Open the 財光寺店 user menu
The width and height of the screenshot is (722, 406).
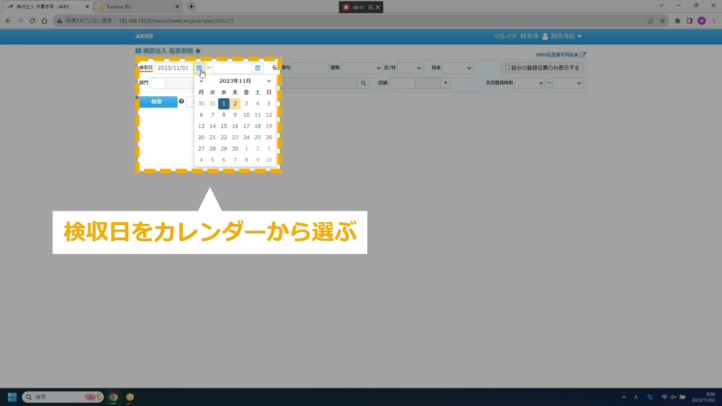pyautogui.click(x=562, y=36)
